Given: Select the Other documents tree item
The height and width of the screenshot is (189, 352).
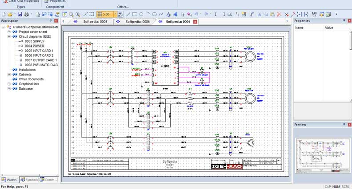Looking at the screenshot, I should pyautogui.click(x=31, y=79).
